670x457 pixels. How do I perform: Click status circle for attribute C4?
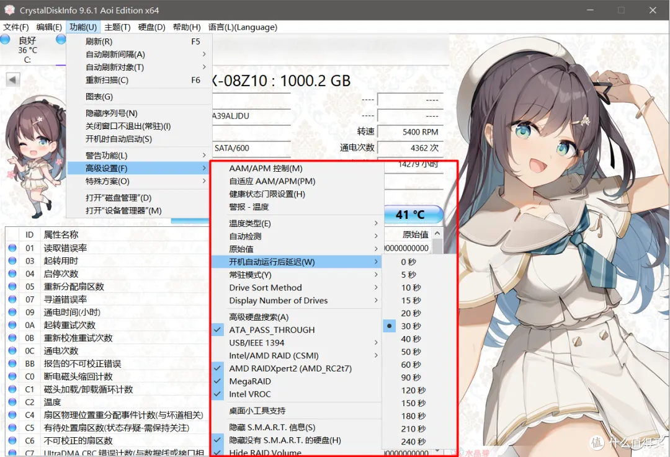pos(12,415)
